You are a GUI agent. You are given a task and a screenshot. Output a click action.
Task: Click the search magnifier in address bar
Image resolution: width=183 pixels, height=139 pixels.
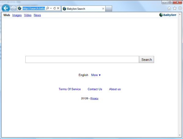[47, 8]
